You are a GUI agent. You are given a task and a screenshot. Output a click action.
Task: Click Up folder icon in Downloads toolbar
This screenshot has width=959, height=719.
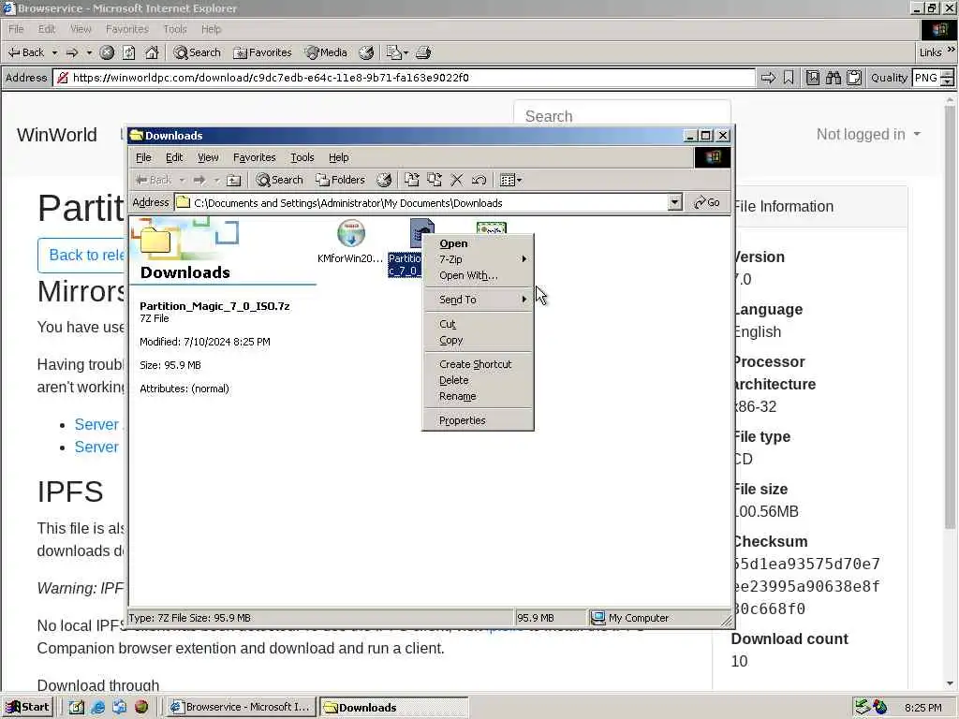[x=233, y=180]
